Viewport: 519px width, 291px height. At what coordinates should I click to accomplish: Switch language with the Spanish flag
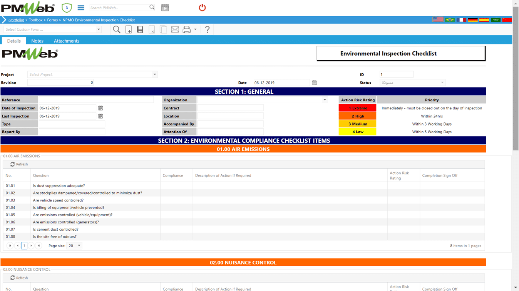tap(484, 20)
